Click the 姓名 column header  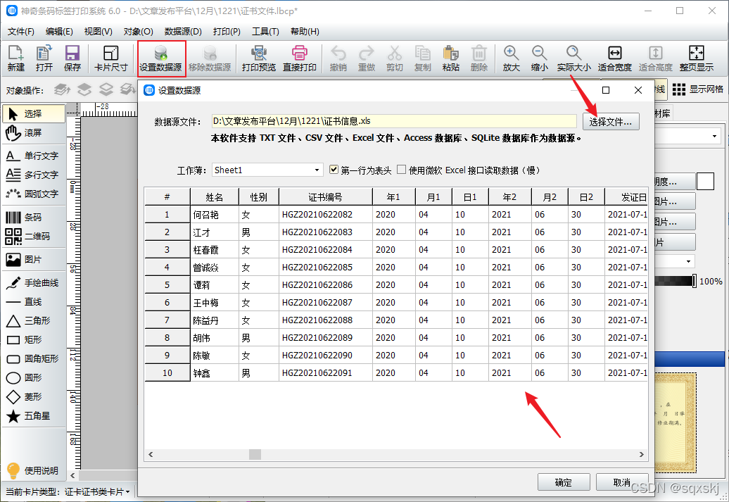(215, 197)
